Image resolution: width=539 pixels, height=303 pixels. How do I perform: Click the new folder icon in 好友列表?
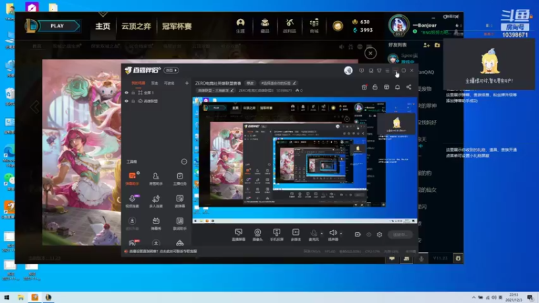coord(437,45)
